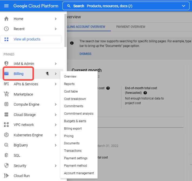Image resolution: width=192 pixels, height=181 pixels.
Task: Click the info icon in the notice banner
Action: [72, 43]
